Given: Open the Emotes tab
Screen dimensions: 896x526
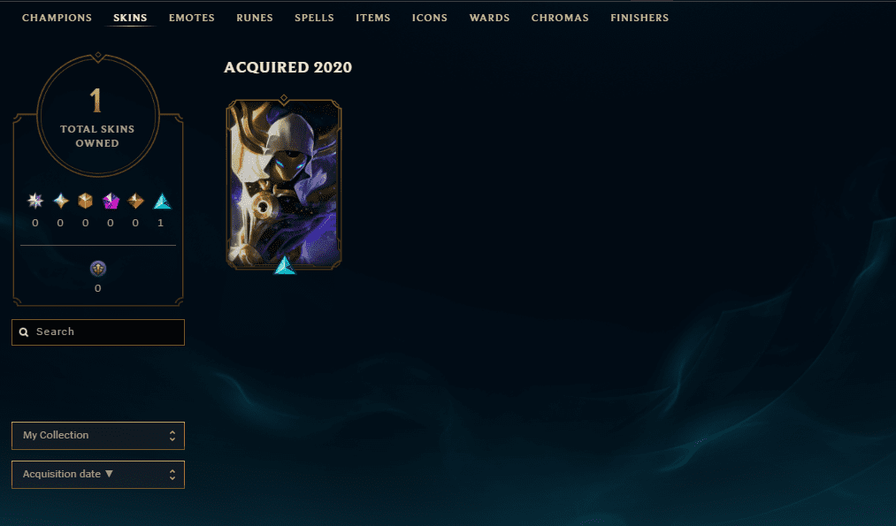Looking at the screenshot, I should tap(191, 18).
